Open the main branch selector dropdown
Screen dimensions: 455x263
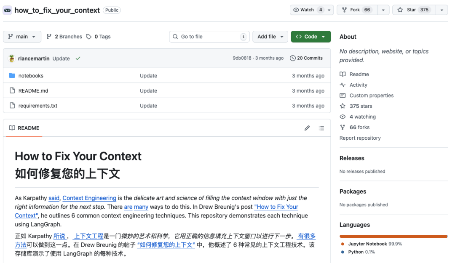point(22,37)
